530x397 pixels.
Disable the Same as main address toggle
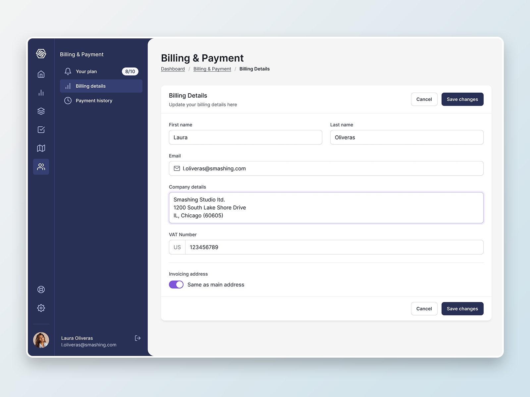coord(176,284)
